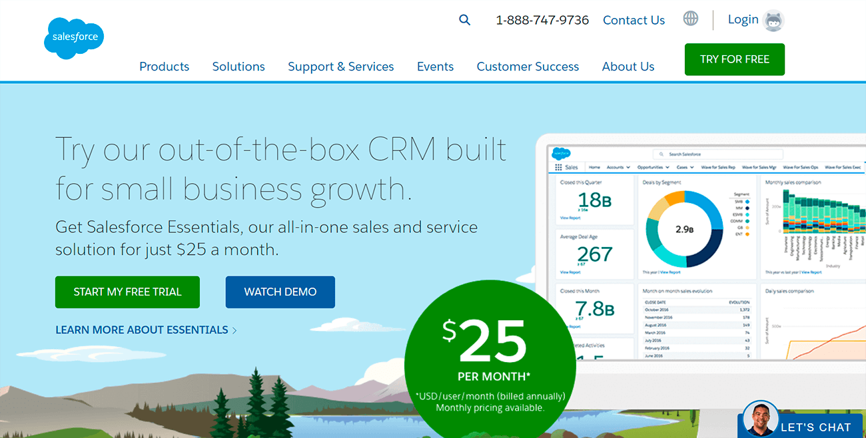This screenshot has width=866, height=438.
Task: Open the Customer Success menu
Action: (x=528, y=67)
